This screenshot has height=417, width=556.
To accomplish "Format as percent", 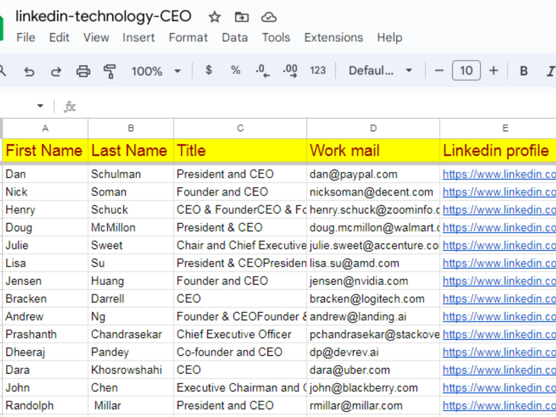I will 235,70.
